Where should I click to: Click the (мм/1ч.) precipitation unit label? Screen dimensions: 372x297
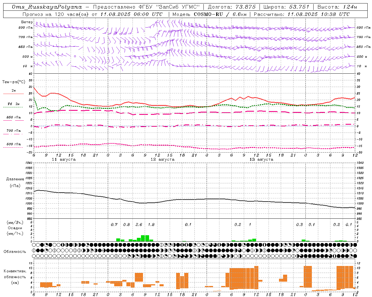click(15, 233)
